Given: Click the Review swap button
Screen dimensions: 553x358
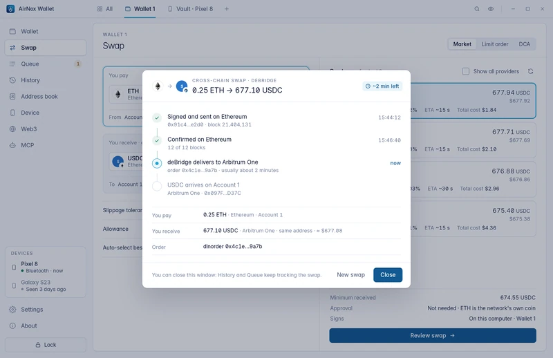Looking at the screenshot, I should point(433,335).
